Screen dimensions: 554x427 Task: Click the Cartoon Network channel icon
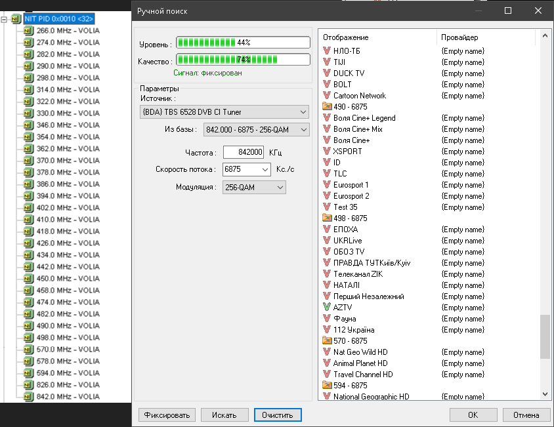327,95
